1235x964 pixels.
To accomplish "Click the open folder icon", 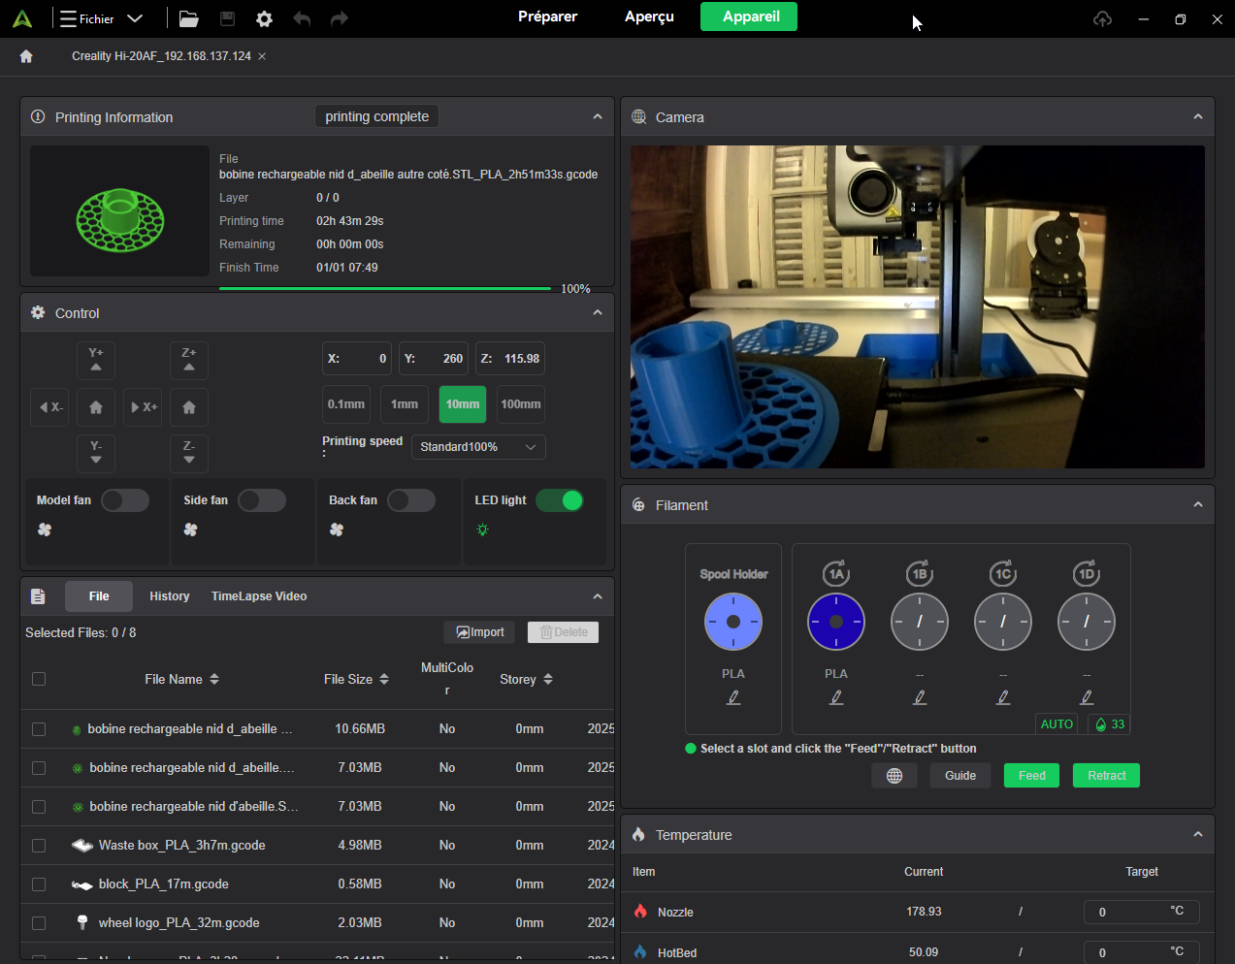I will (189, 18).
